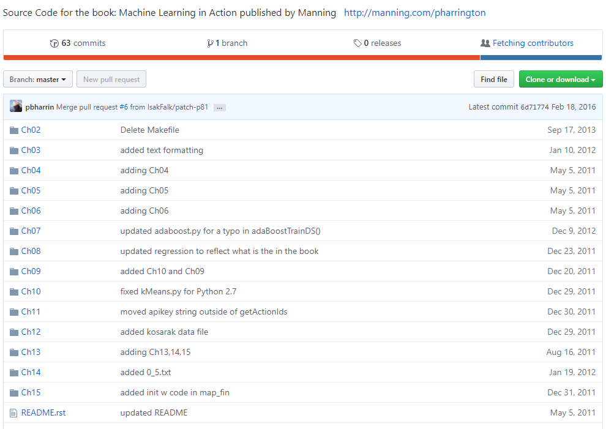Click the Ch11 folder icon
This screenshot has width=606, height=429.
click(14, 312)
